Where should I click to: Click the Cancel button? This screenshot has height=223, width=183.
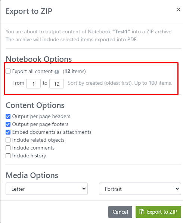120,212
